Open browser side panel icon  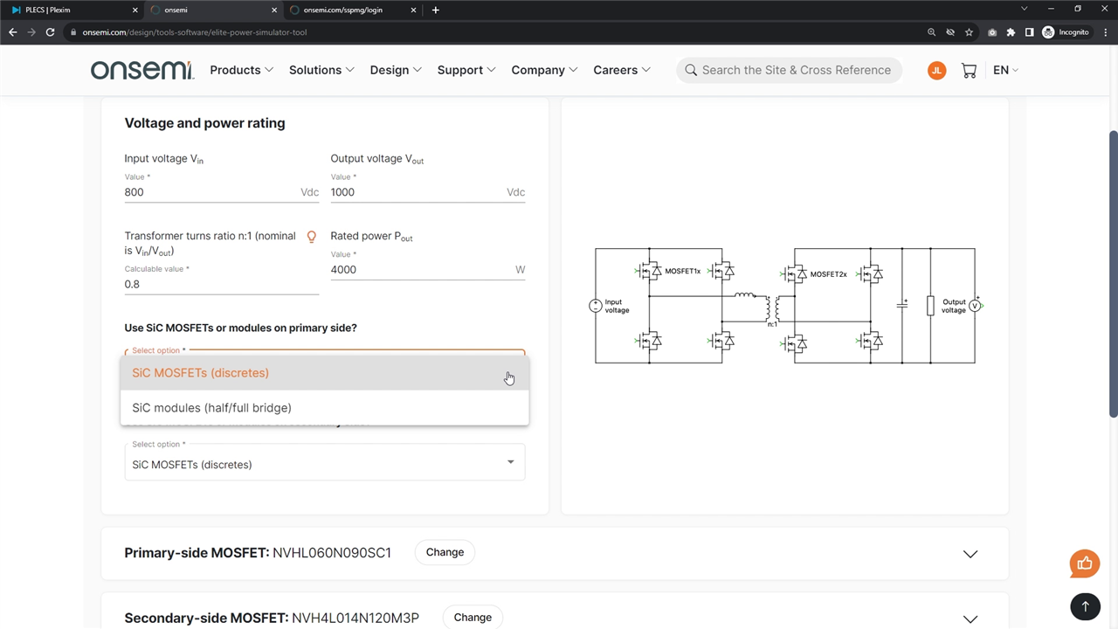(x=1029, y=32)
